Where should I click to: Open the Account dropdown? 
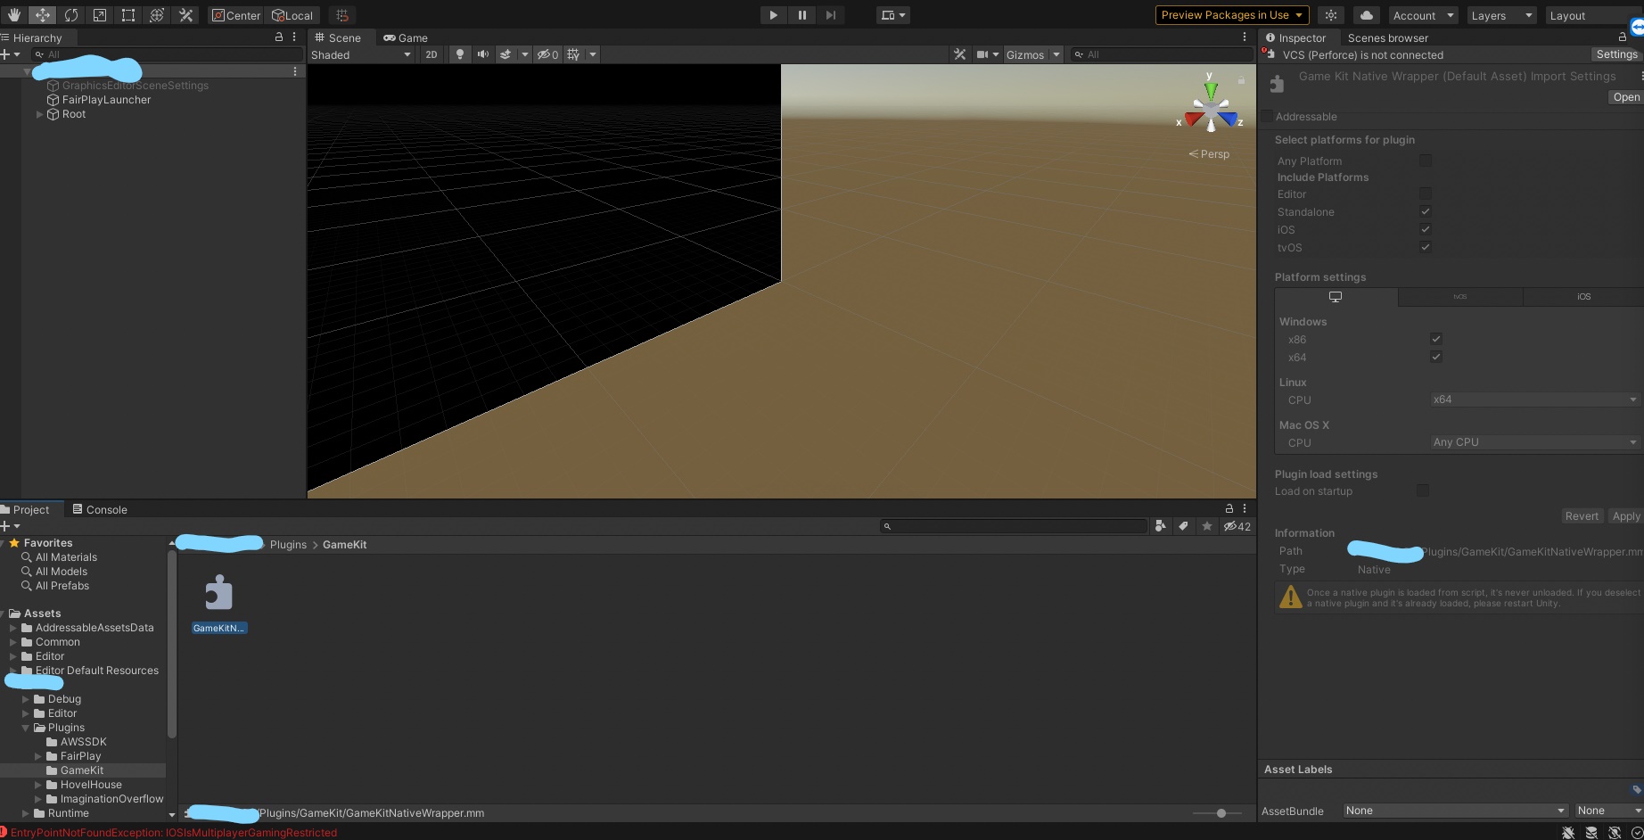1423,15
